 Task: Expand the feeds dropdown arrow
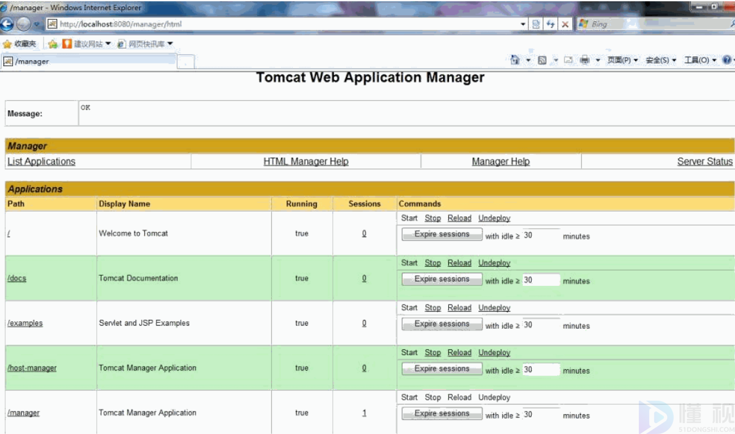(556, 60)
